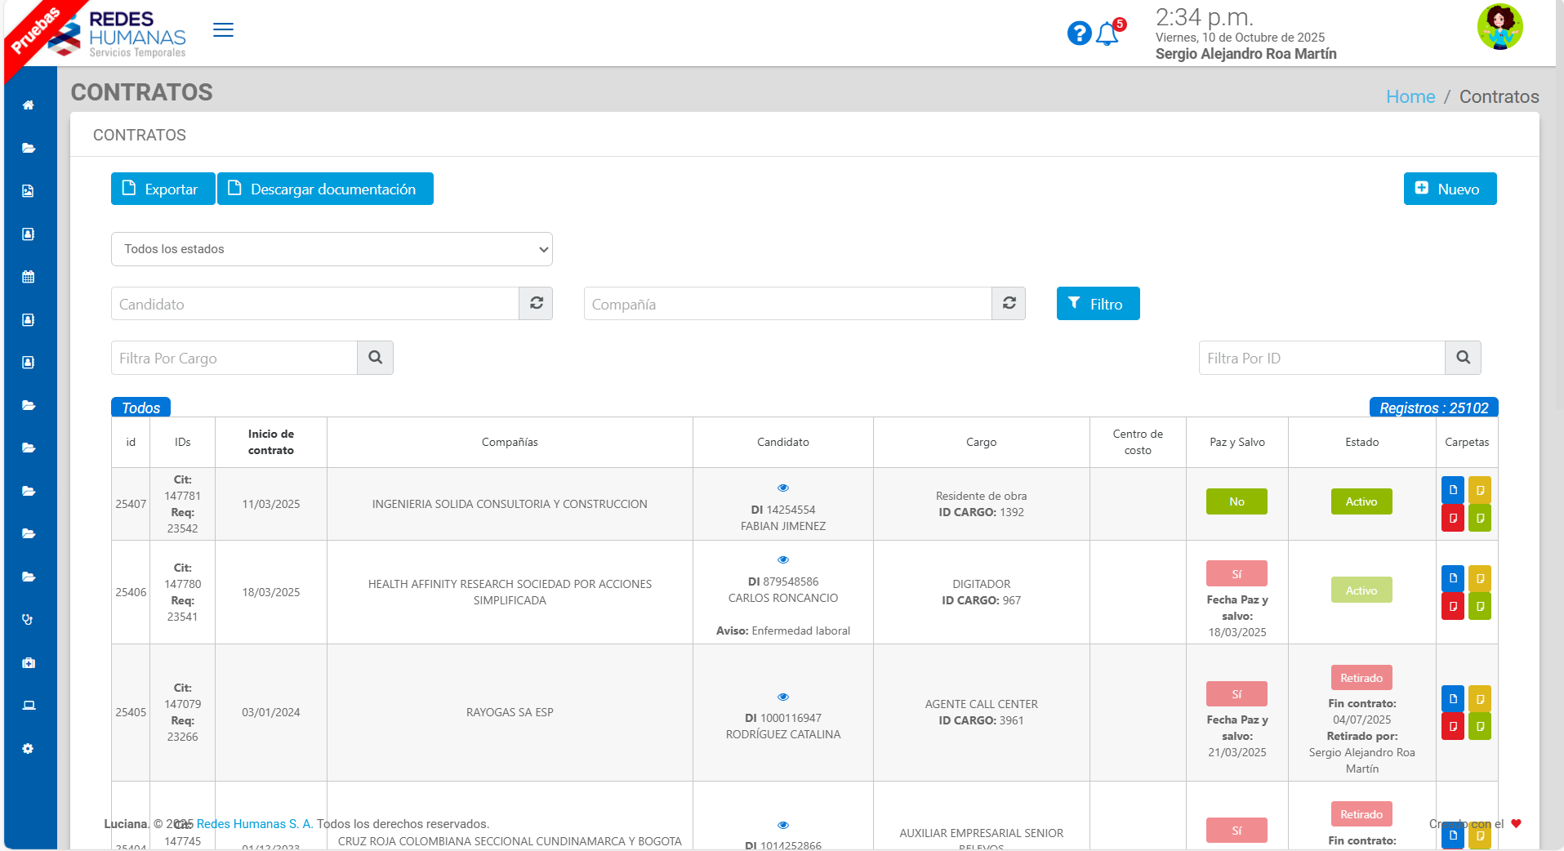Image resolution: width=1564 pixels, height=851 pixels.
Task: Click the refresh button beside the Candidato field
Action: 537,304
